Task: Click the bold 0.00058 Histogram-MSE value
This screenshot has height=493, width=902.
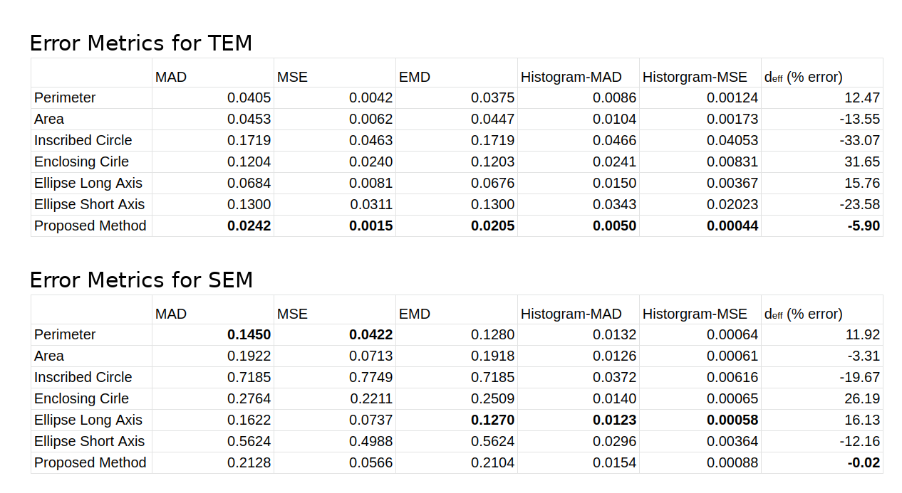Action: click(x=732, y=420)
